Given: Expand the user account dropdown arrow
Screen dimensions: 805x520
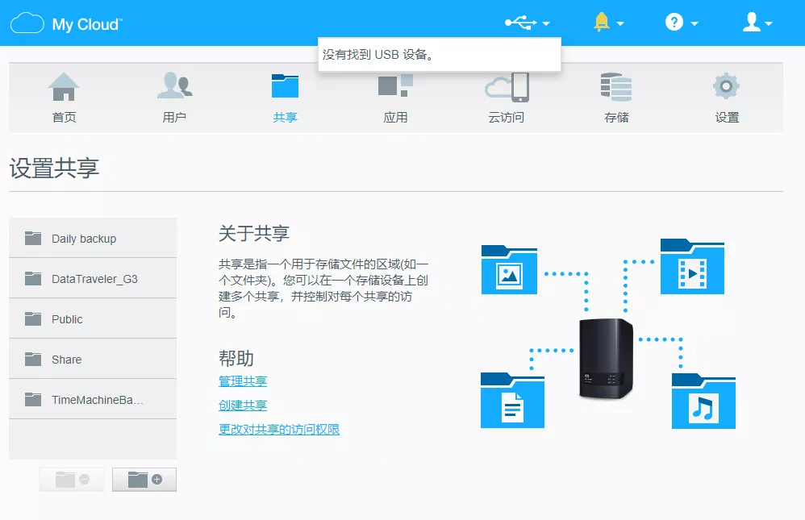Looking at the screenshot, I should 769,23.
